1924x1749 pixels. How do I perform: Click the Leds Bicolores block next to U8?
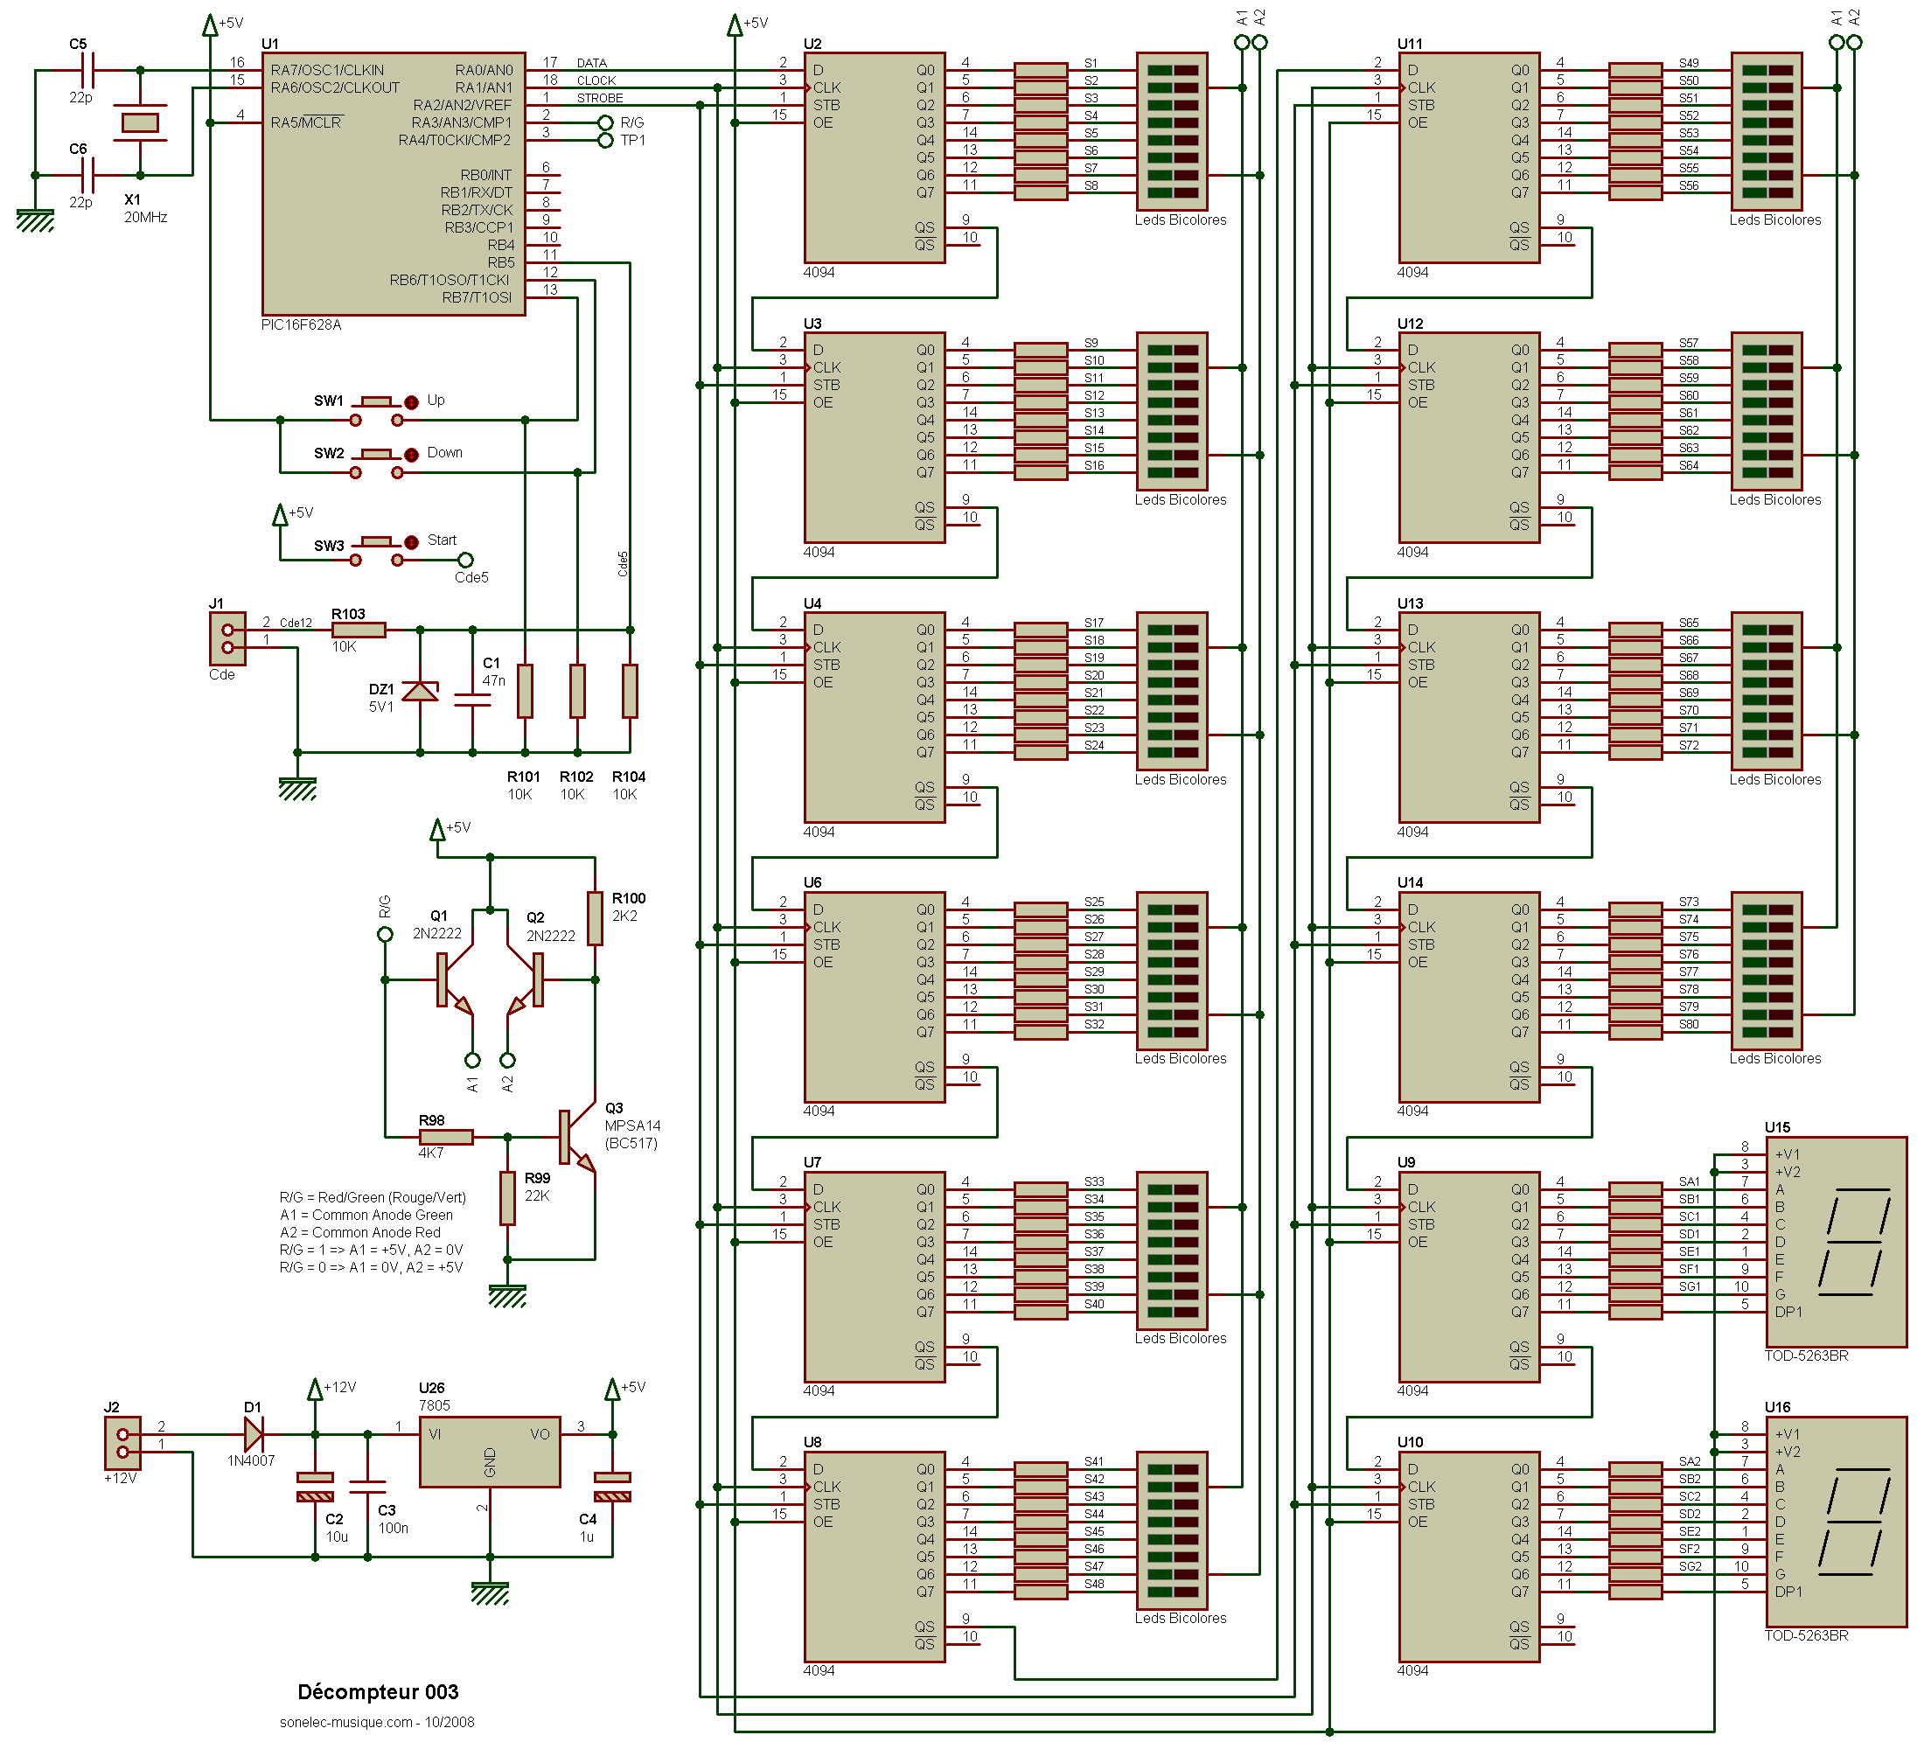point(1172,1530)
